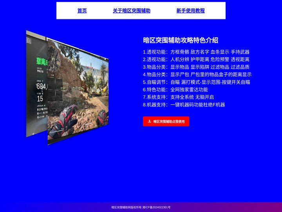Viewport: 282px width, 212px height.
Task: Click heading 暗区突围辅助攻略特色介绍
Action: pos(181,40)
